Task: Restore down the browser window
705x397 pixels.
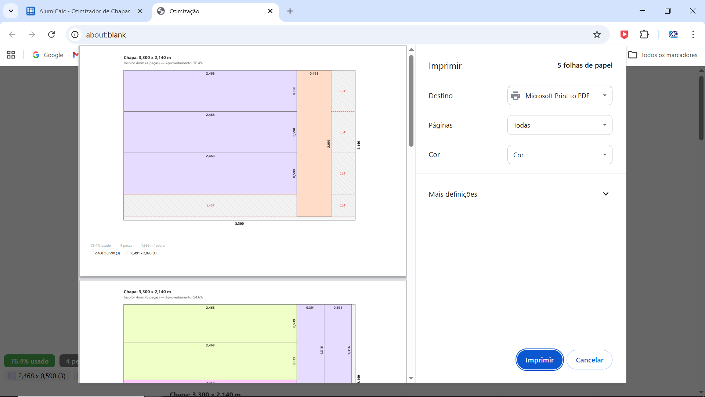Action: (x=668, y=11)
